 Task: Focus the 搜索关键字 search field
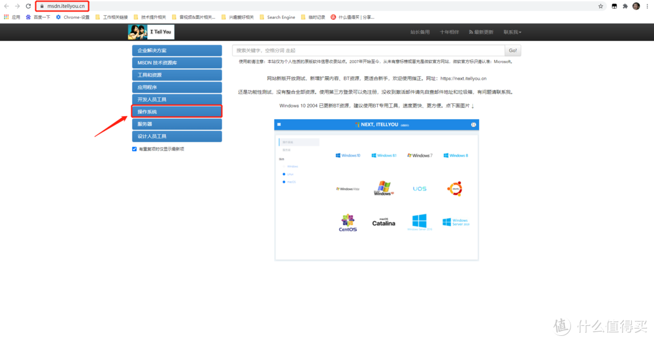click(x=368, y=50)
